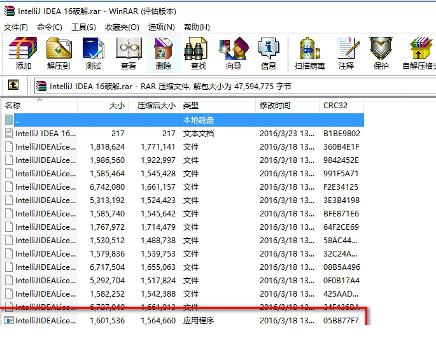Select file with size 5,313,192
436x338 pixels.
coord(184,200)
